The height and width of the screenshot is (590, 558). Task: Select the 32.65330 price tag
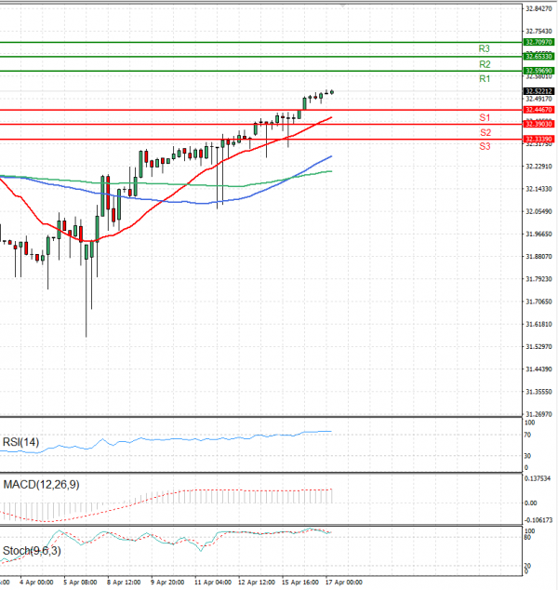538,57
